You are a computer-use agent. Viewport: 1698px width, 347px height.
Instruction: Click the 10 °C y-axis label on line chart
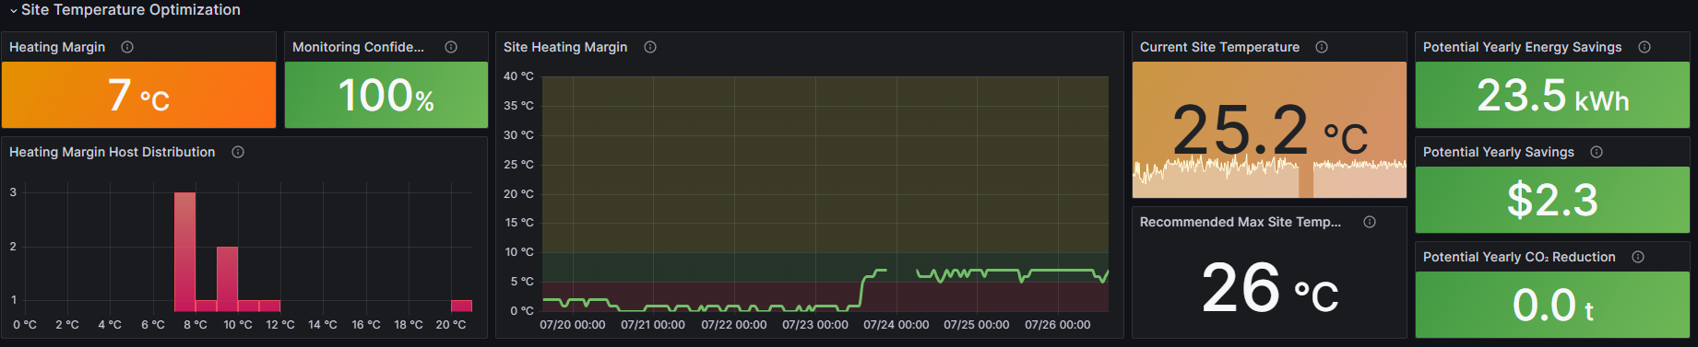[518, 252]
